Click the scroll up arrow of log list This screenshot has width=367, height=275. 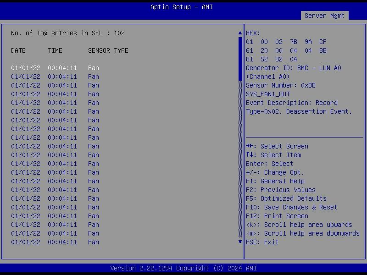[240, 33]
